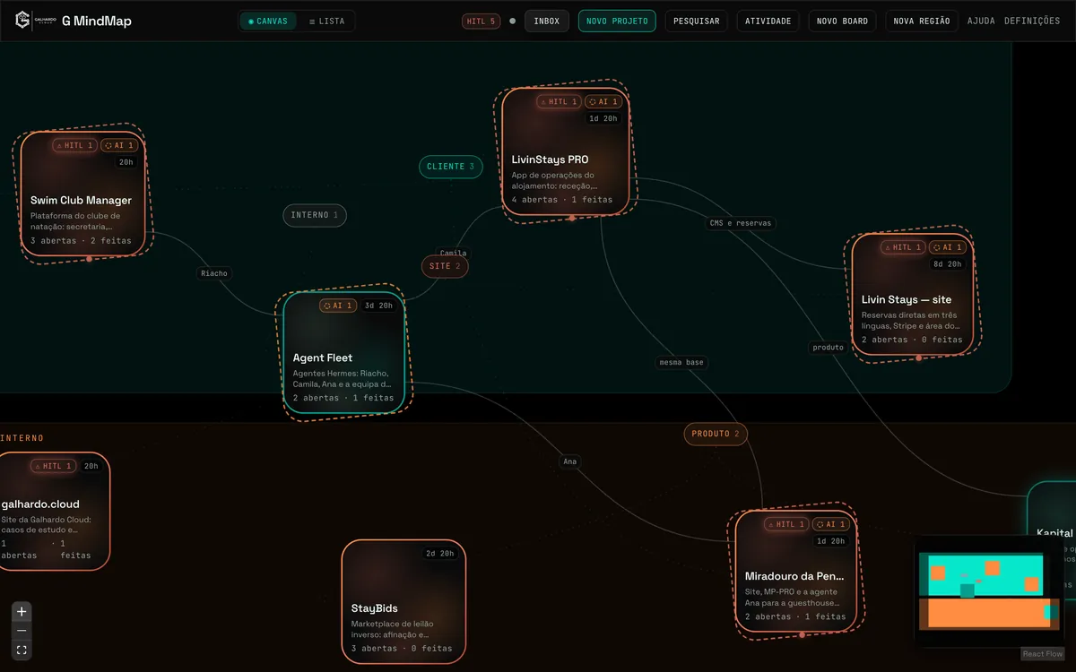Click the status dot next to HITL 5
This screenshot has height=672, width=1076.
pyautogui.click(x=513, y=21)
